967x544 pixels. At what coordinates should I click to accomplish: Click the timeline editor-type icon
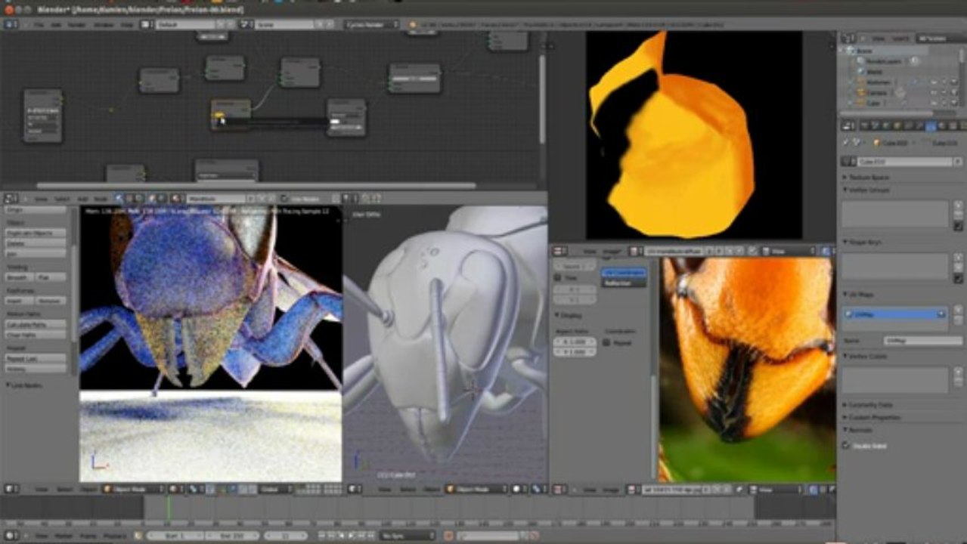click(x=11, y=536)
